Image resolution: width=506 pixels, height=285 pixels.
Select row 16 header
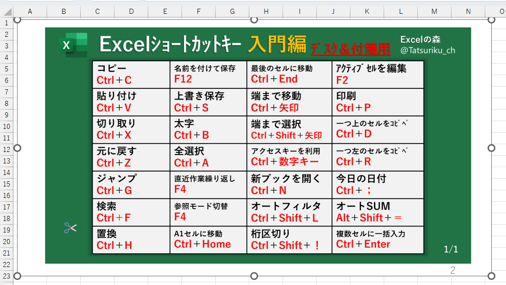click(6, 196)
